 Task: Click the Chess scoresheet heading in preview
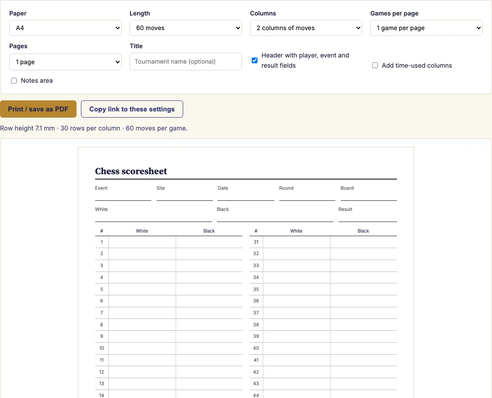(131, 171)
